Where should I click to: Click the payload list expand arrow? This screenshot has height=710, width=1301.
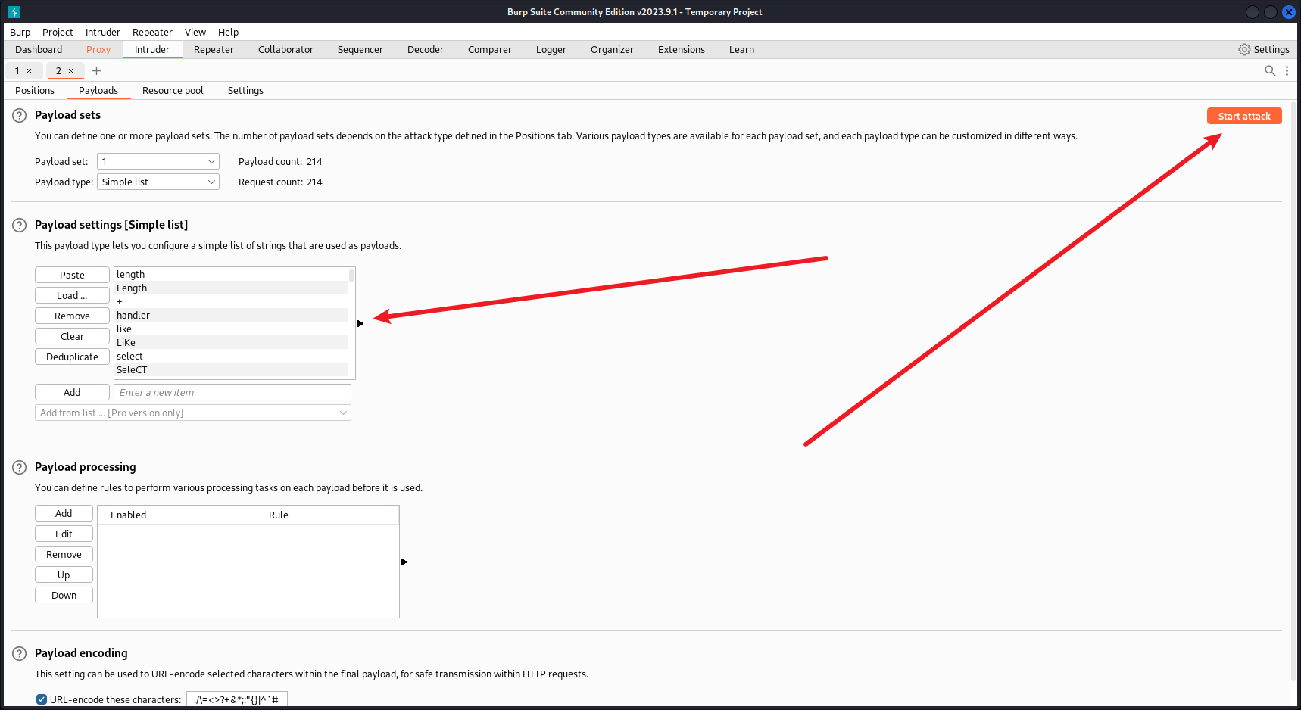click(360, 323)
